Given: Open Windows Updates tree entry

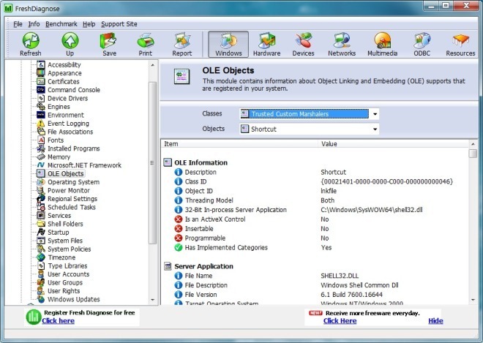Looking at the screenshot, I should coord(74,299).
